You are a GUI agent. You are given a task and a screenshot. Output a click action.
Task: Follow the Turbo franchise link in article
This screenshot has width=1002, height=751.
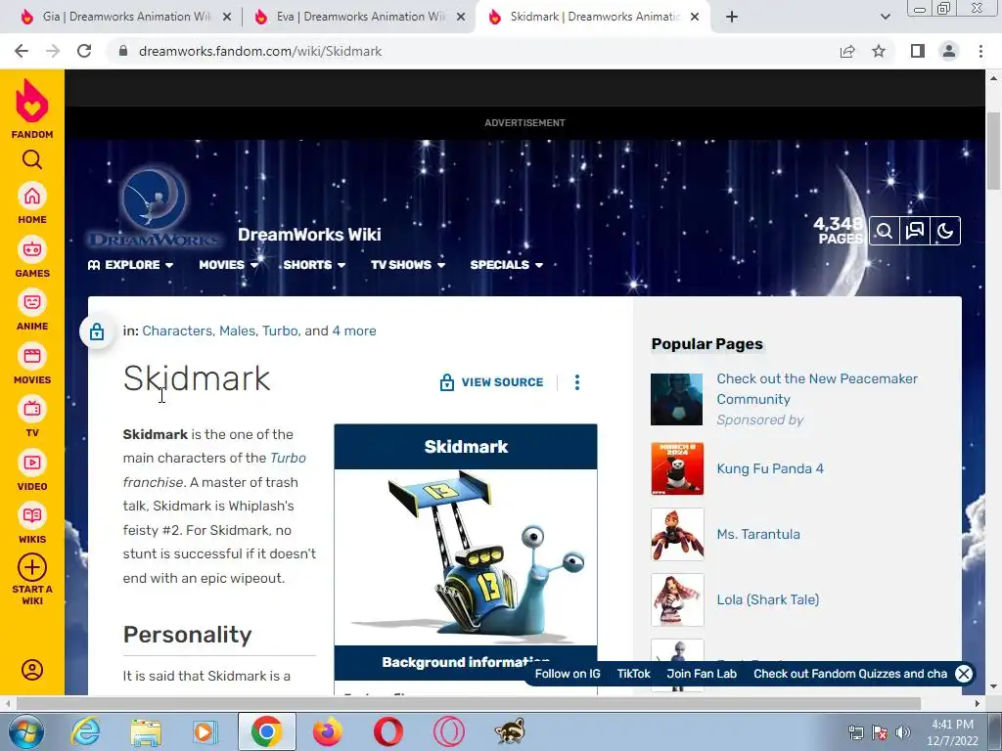pyautogui.click(x=214, y=470)
